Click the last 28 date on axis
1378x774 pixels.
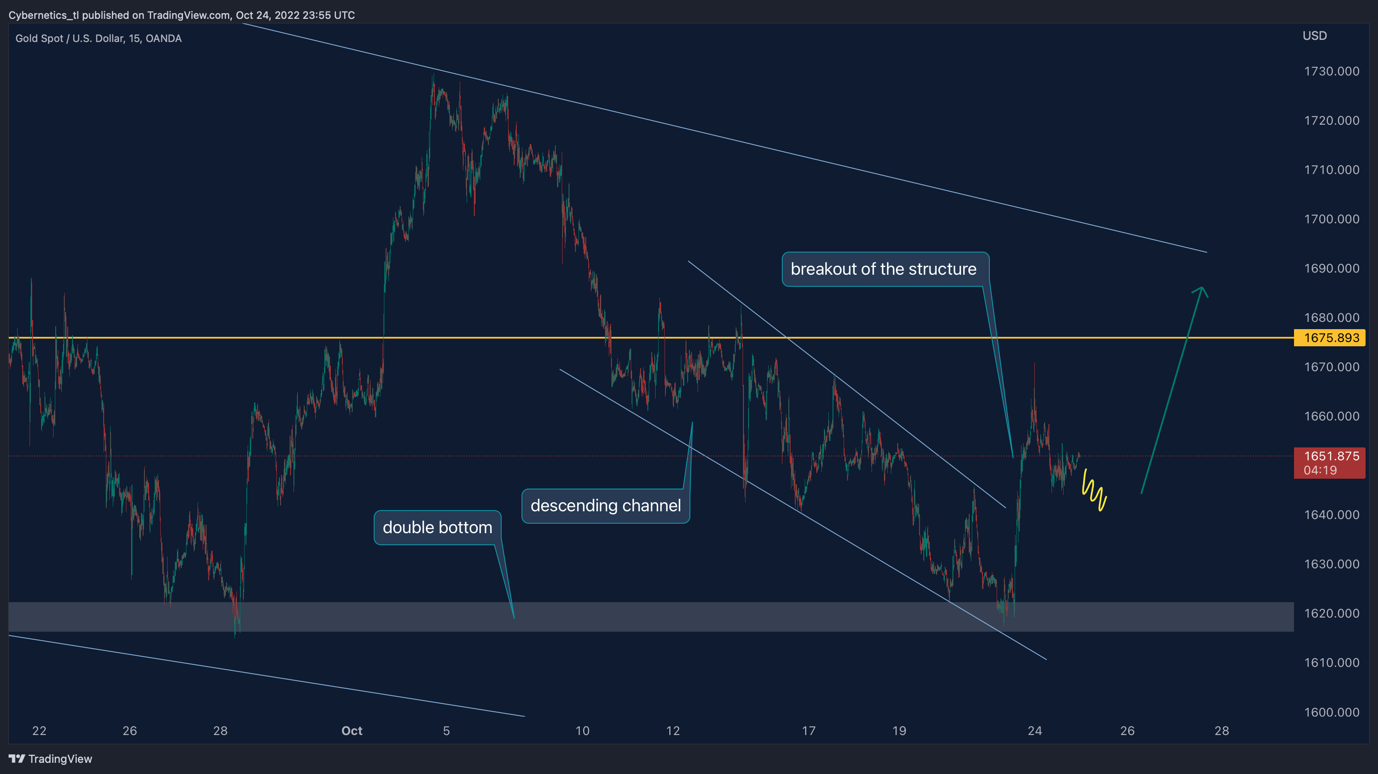point(1222,731)
